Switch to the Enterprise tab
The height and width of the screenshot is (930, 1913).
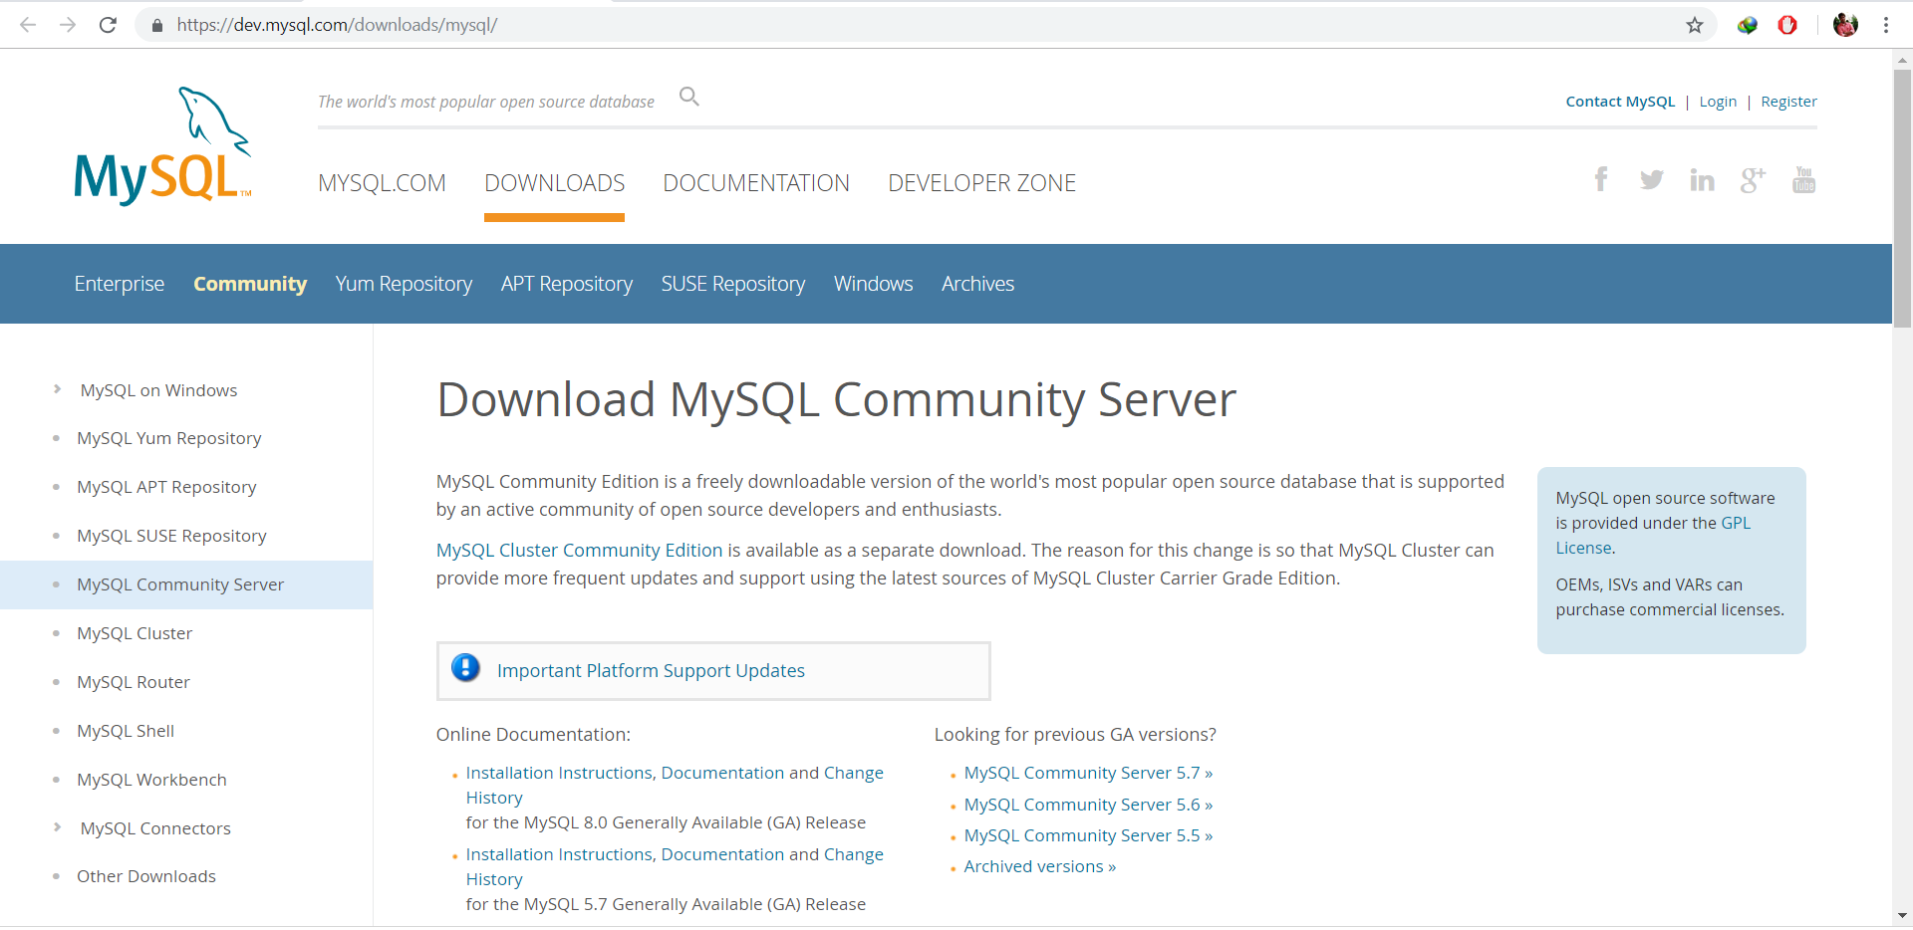[x=120, y=284]
